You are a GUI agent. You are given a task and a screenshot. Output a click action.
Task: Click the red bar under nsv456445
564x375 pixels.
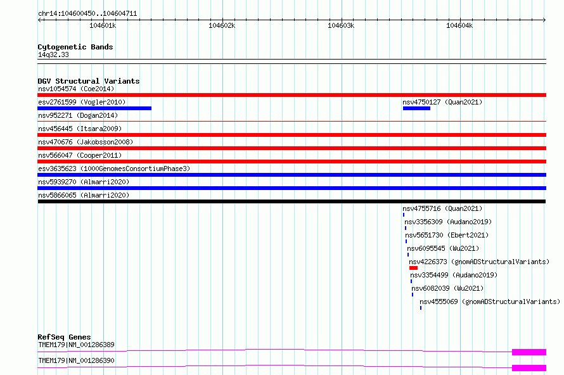[292, 135]
